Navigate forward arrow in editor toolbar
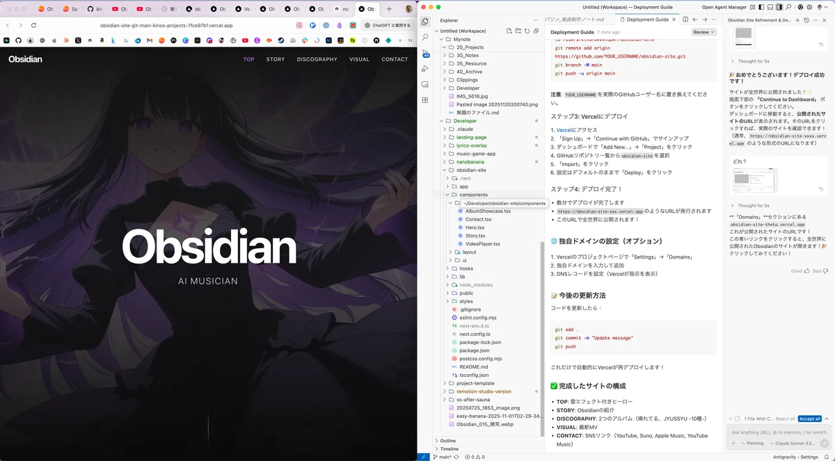Viewport: 835px width, 461px height. click(703, 19)
